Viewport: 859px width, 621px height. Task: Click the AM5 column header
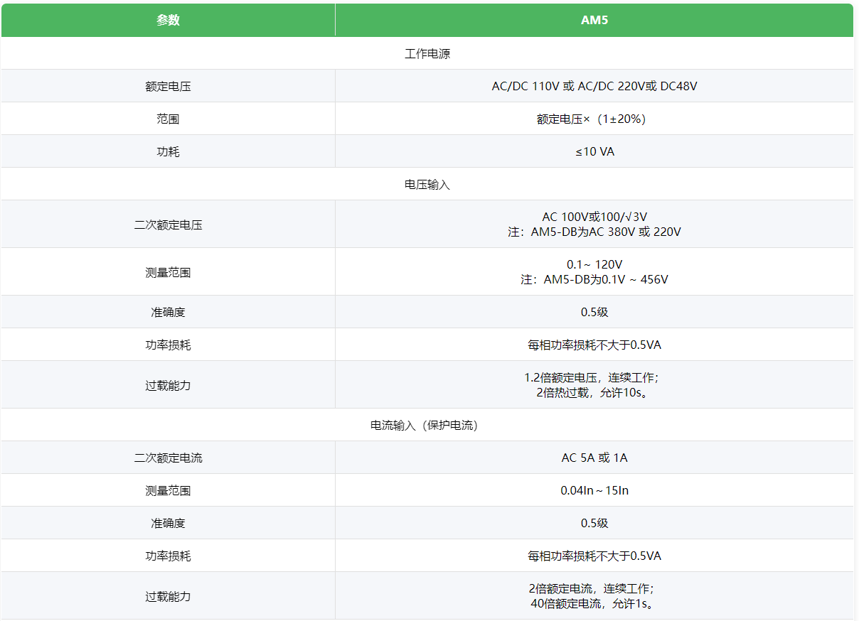[x=594, y=20]
